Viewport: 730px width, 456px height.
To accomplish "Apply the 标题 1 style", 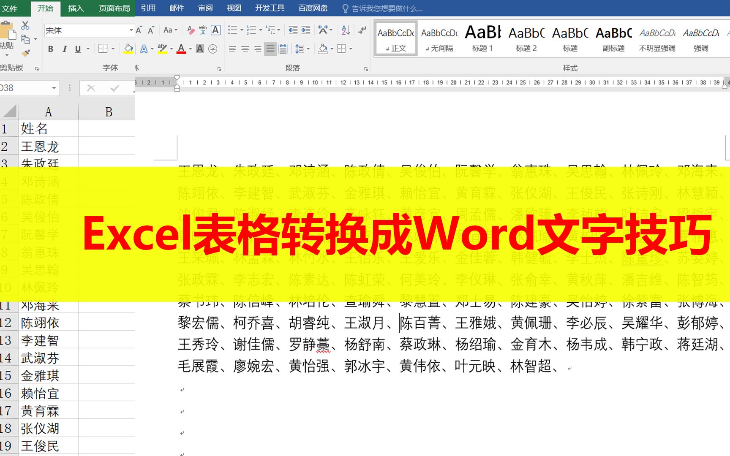I will (483, 38).
